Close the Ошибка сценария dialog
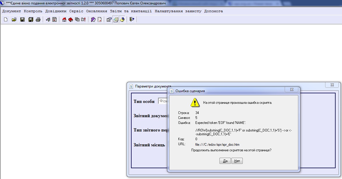The width and height of the screenshot is (342, 179). (x=291, y=90)
